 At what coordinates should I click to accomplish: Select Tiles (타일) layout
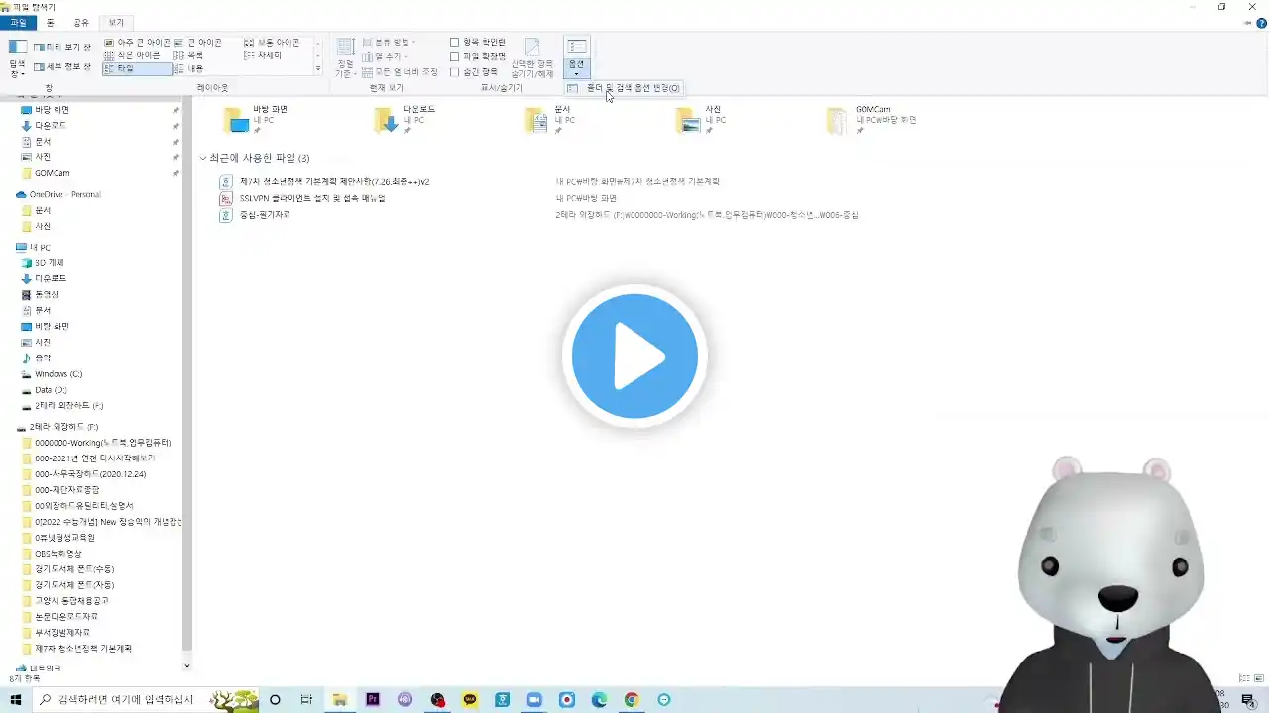pos(137,69)
